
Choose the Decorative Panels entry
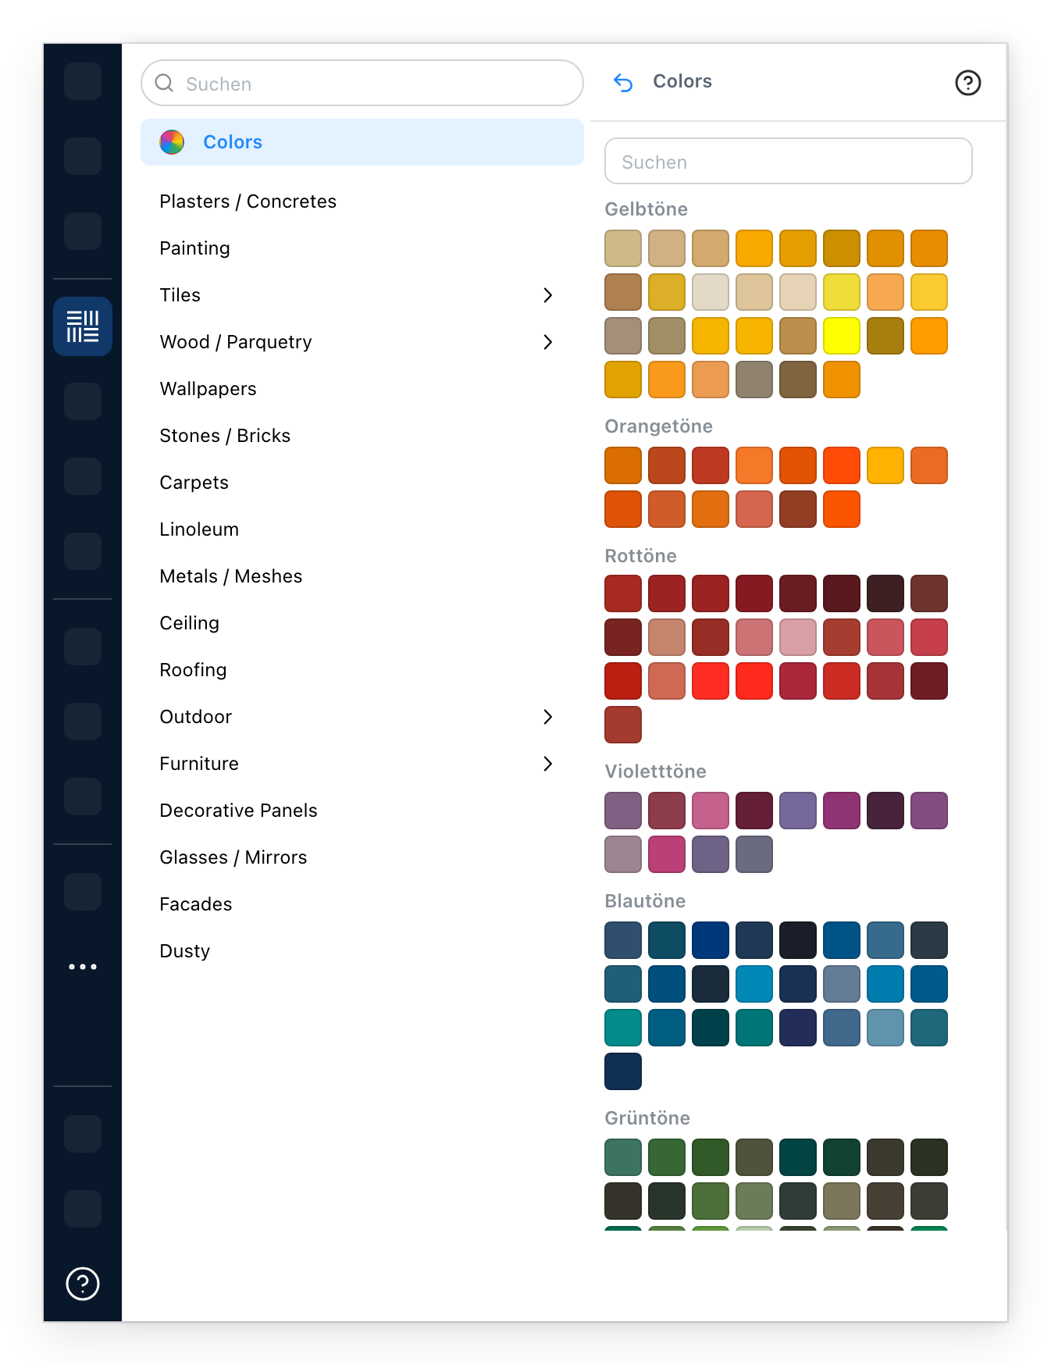point(238,811)
